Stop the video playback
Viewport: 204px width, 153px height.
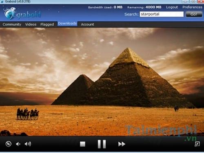tap(82, 144)
